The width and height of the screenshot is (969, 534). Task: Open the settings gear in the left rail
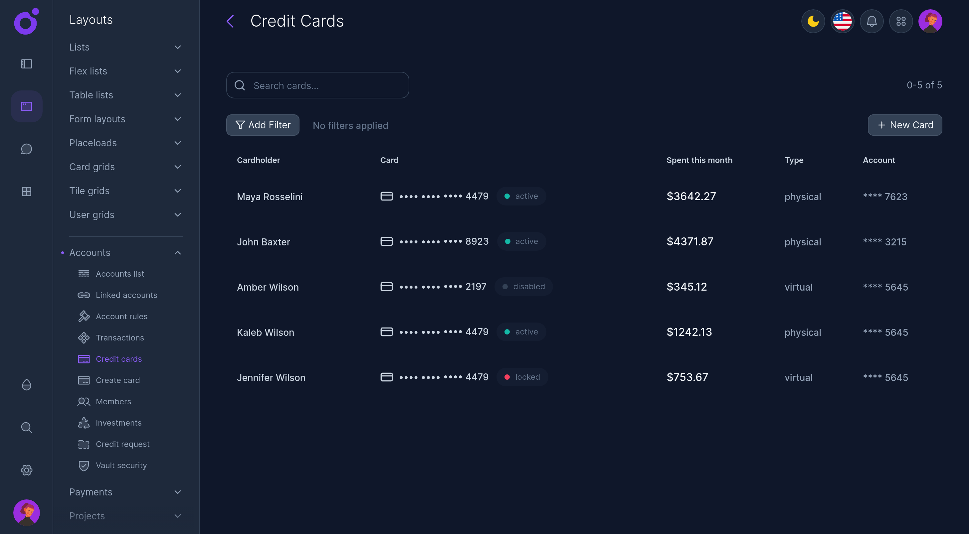[26, 470]
